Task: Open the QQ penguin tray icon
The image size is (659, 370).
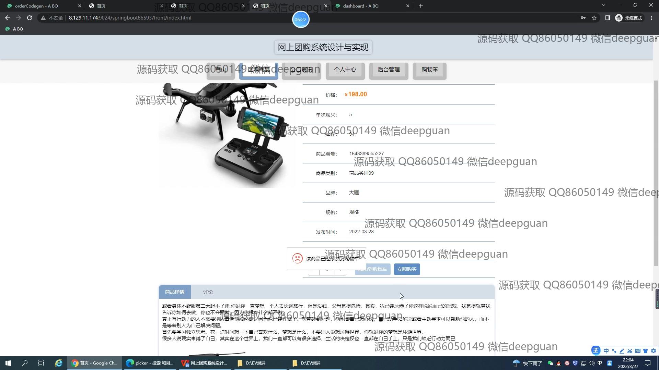Action: [x=559, y=363]
